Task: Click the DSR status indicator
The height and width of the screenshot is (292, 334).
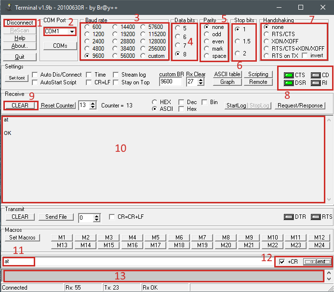Action: (289, 83)
